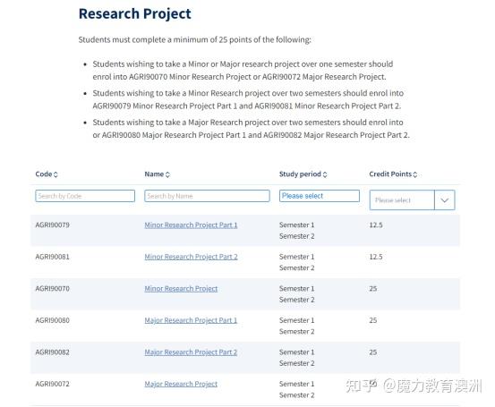Select the AGRI90079 code cell

[x=53, y=225]
